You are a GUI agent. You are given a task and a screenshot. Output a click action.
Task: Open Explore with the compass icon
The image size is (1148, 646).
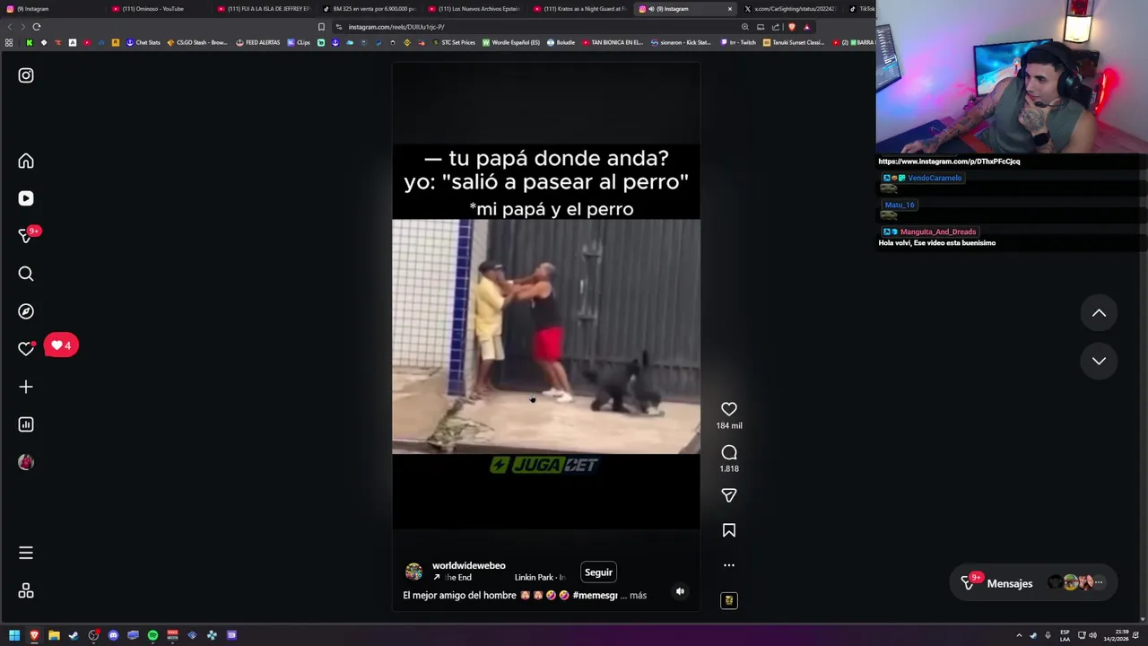26,311
